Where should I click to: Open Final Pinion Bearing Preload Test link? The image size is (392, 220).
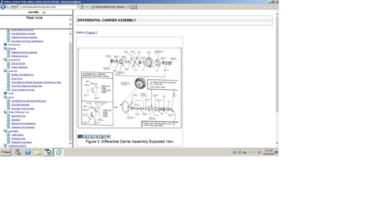pos(26,86)
